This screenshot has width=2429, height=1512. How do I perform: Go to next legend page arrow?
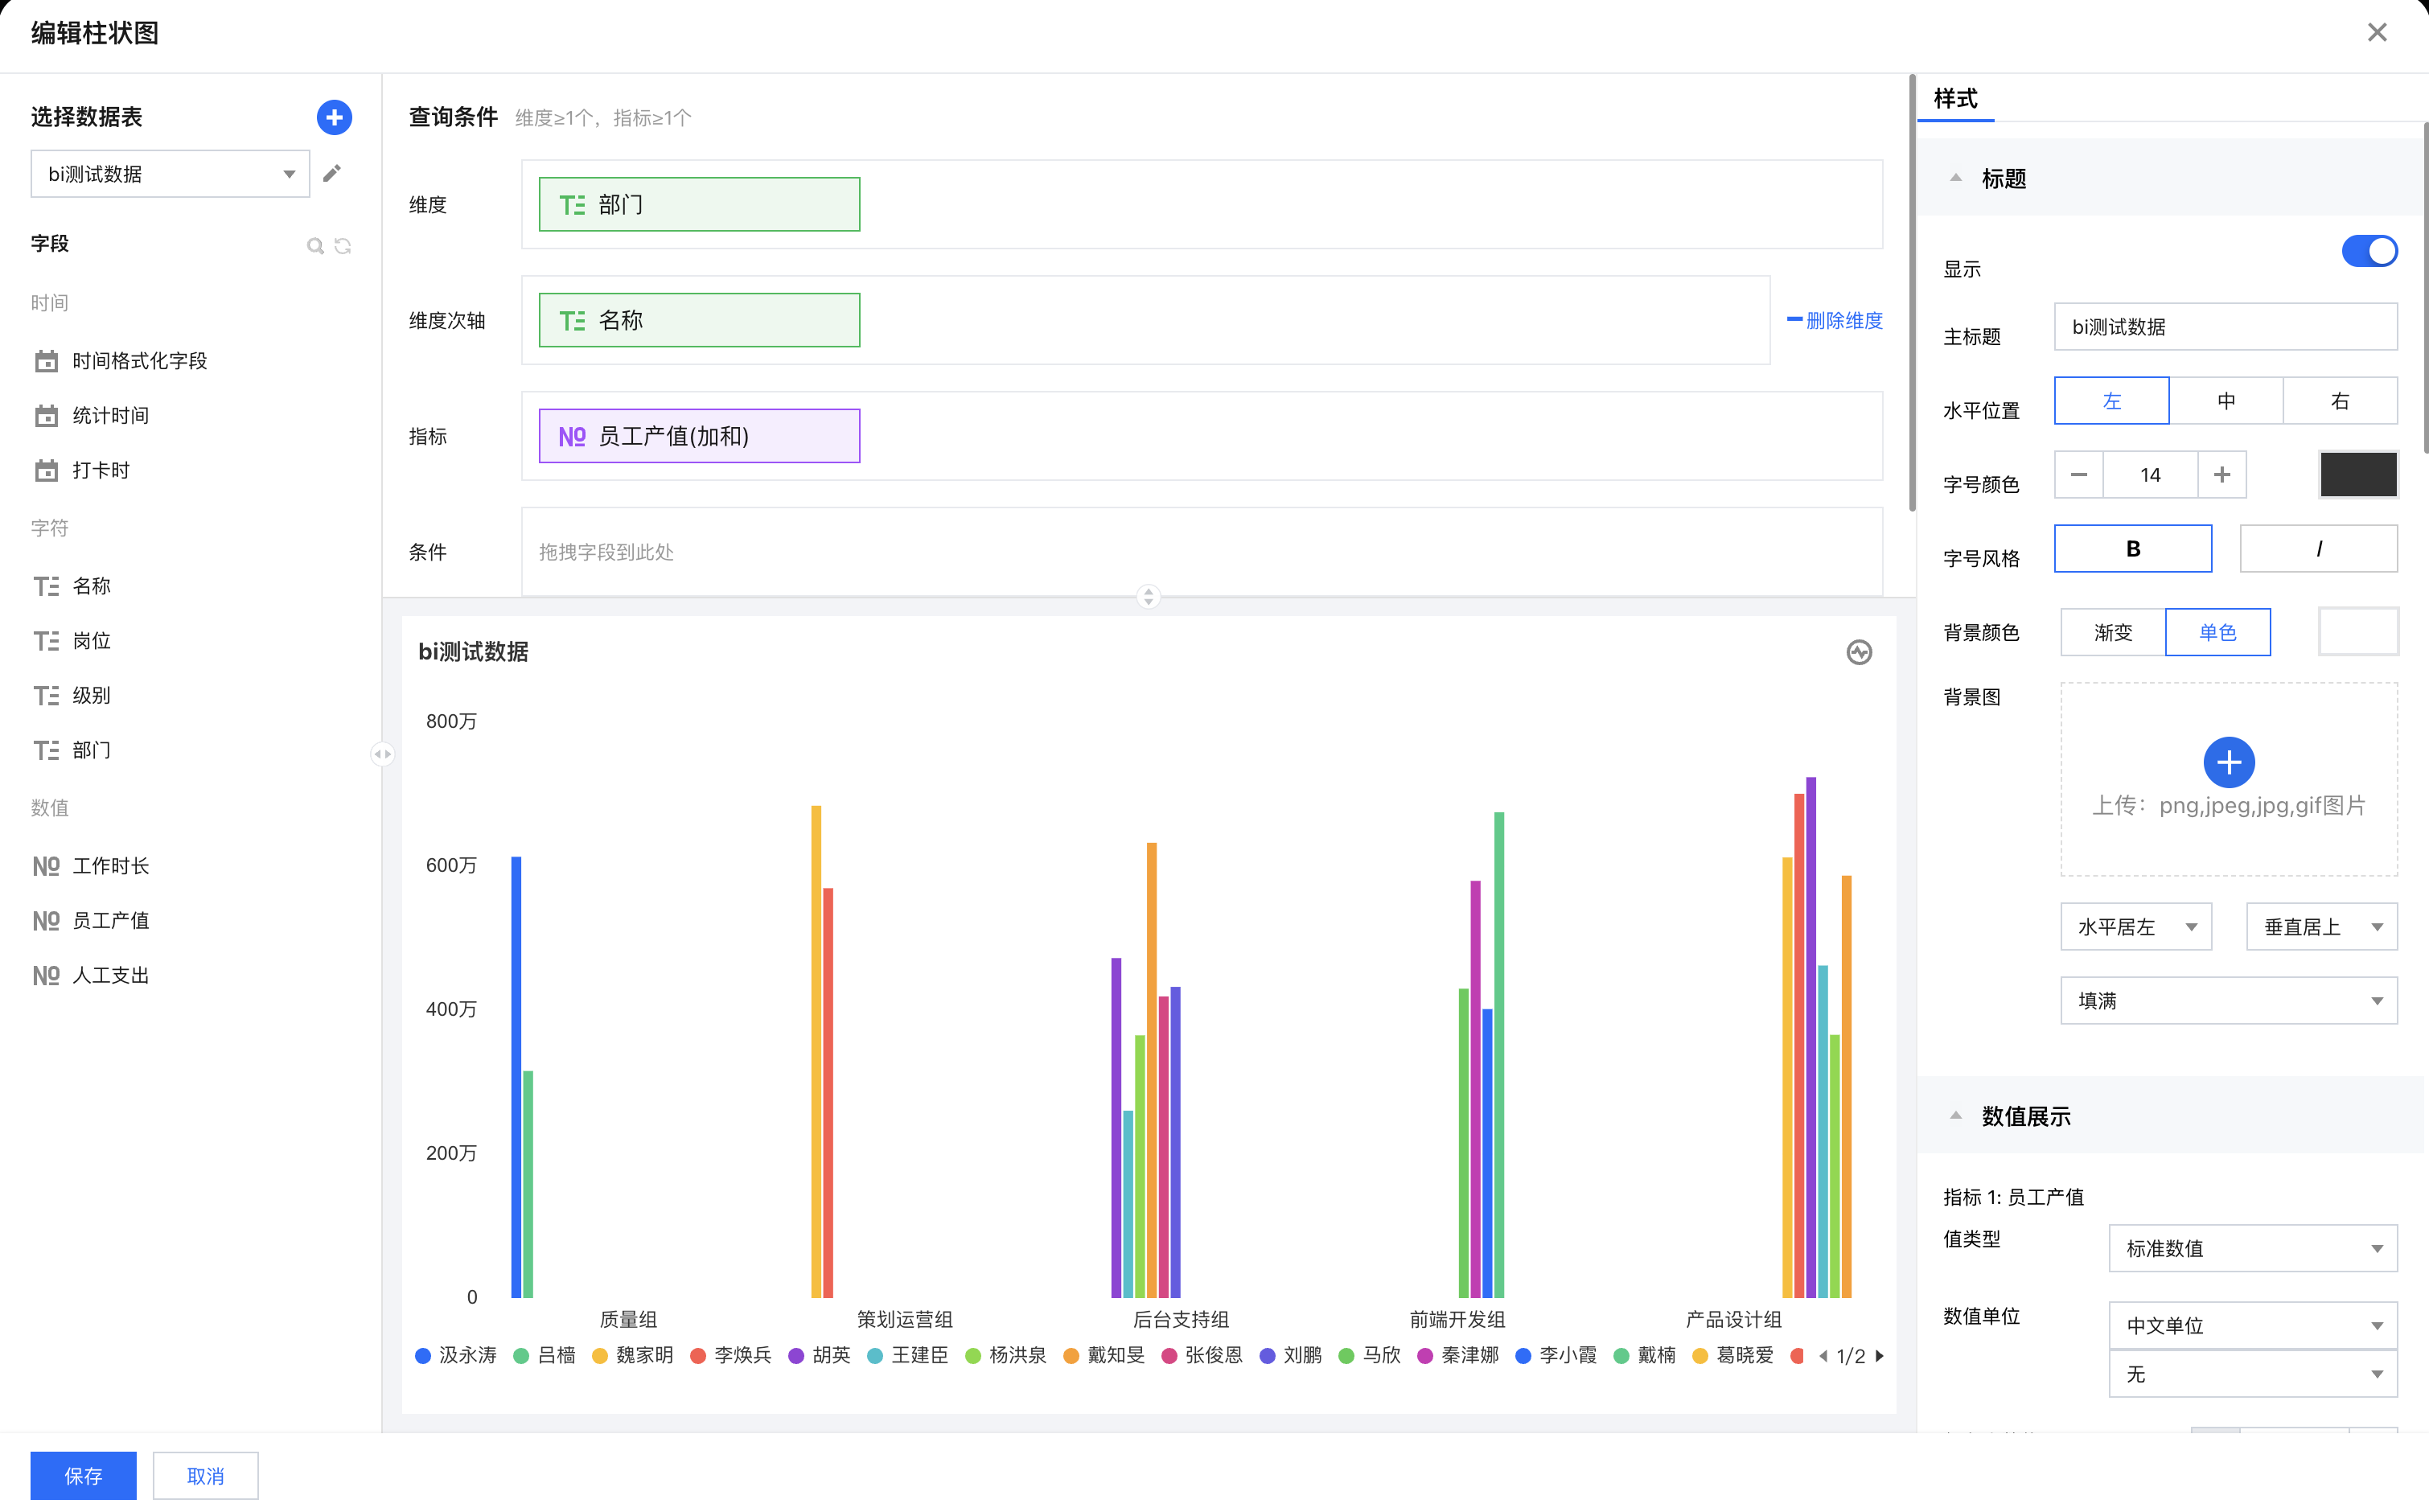coord(1880,1356)
